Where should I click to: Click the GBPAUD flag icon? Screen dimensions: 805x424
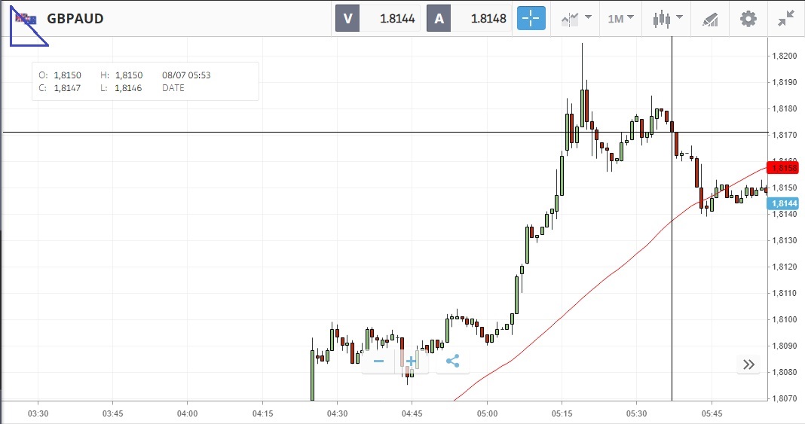(26, 19)
